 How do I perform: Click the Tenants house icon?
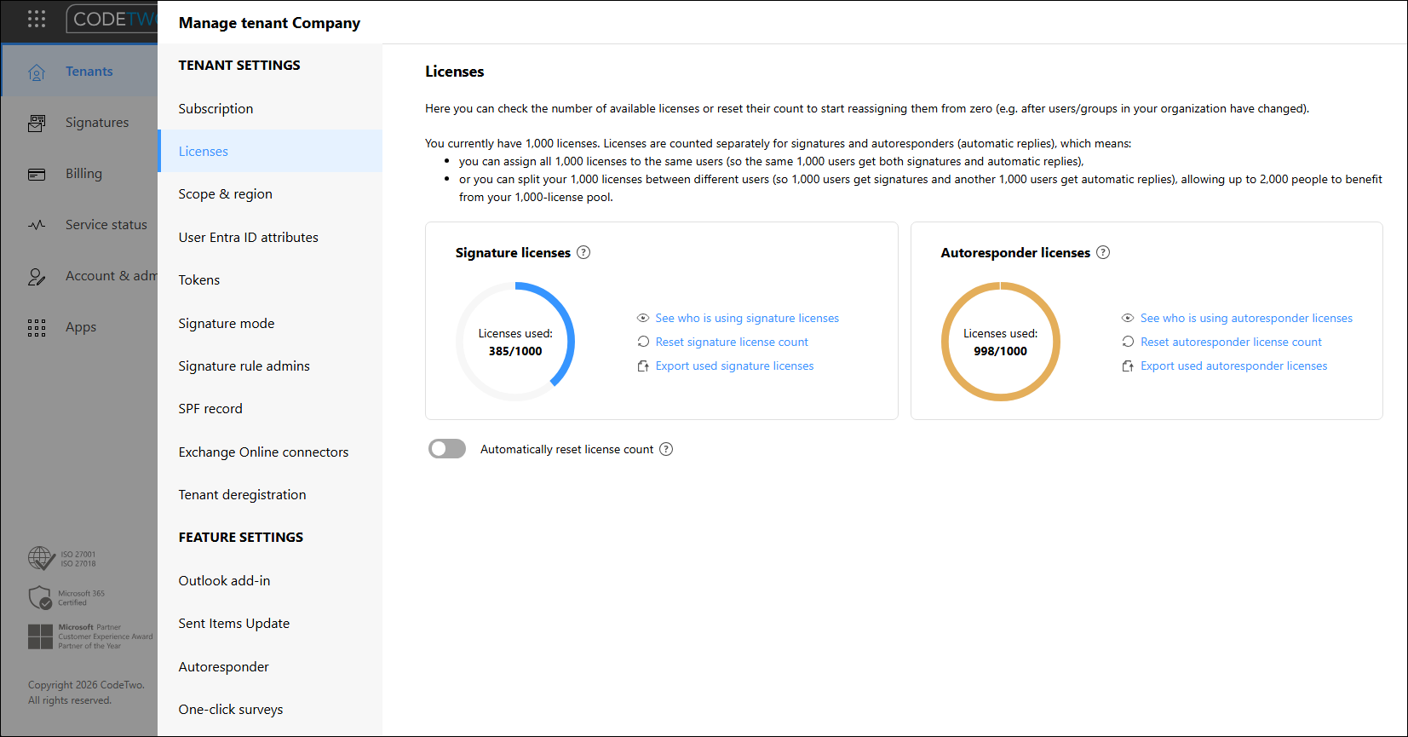[37, 72]
